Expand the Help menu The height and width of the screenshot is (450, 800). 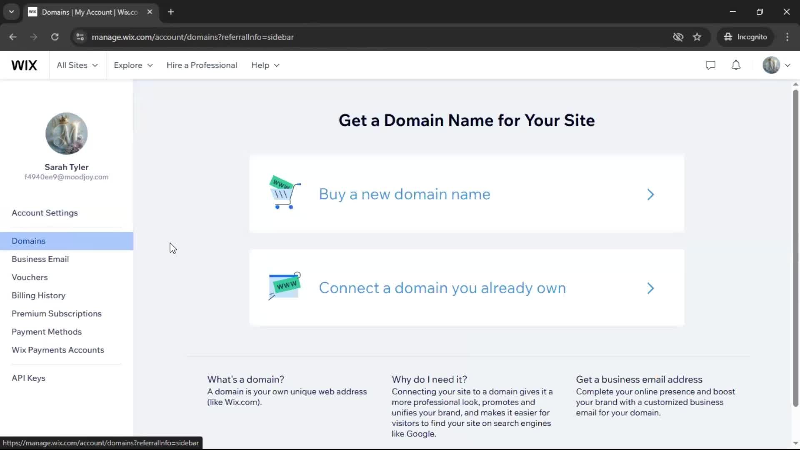point(265,65)
